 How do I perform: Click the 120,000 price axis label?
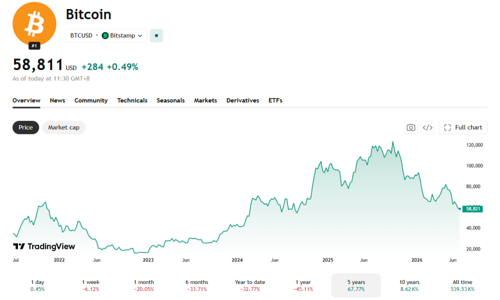[474, 145]
